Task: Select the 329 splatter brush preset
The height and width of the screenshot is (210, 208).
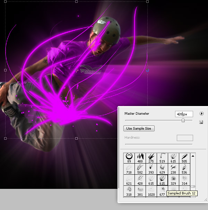Action: pyautogui.click(x=173, y=180)
